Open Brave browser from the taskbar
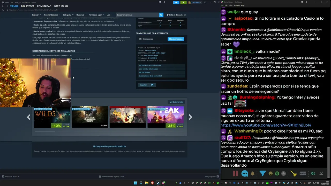Screen dimensions: 331x186 152,183
